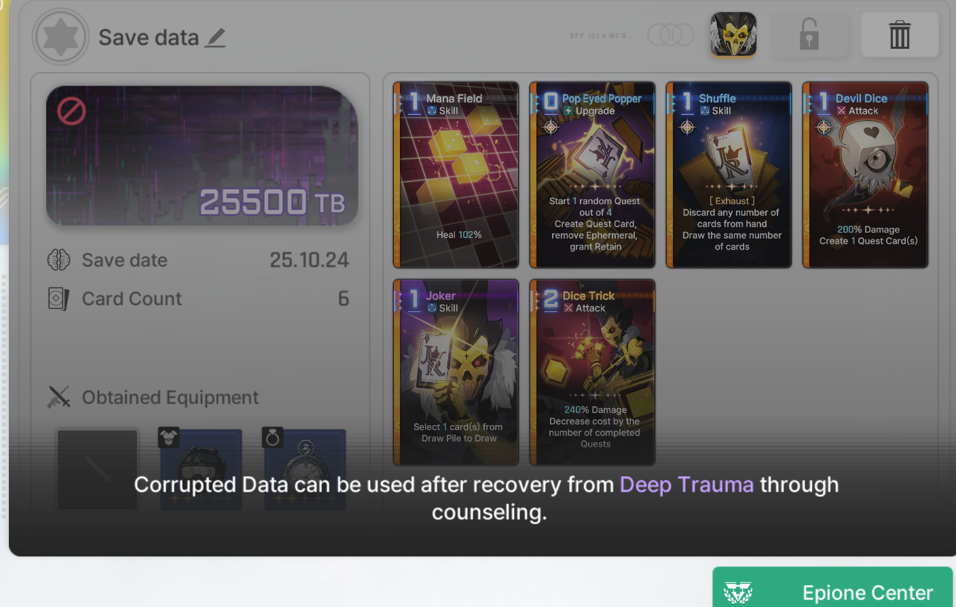Click the hexagram emblem next to Save data

click(x=60, y=37)
